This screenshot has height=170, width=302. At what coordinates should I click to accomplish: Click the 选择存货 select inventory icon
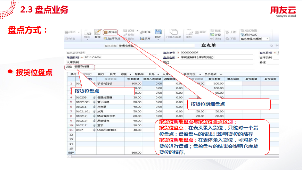click(x=105, y=39)
